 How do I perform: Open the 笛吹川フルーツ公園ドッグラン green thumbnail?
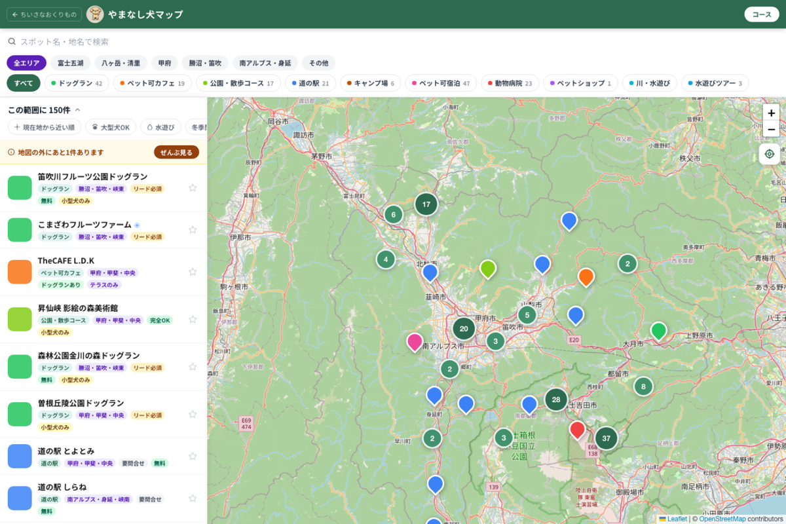click(x=20, y=188)
